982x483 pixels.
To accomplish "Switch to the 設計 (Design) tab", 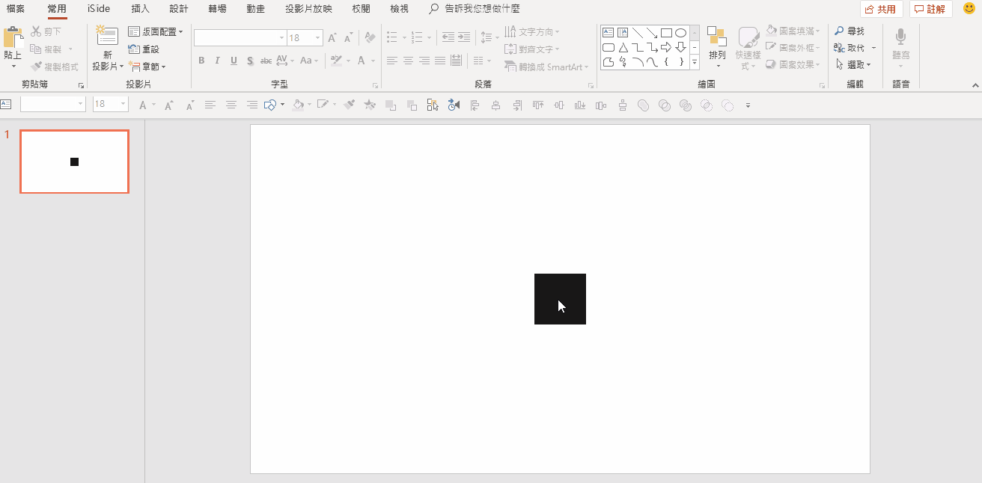I will point(179,9).
